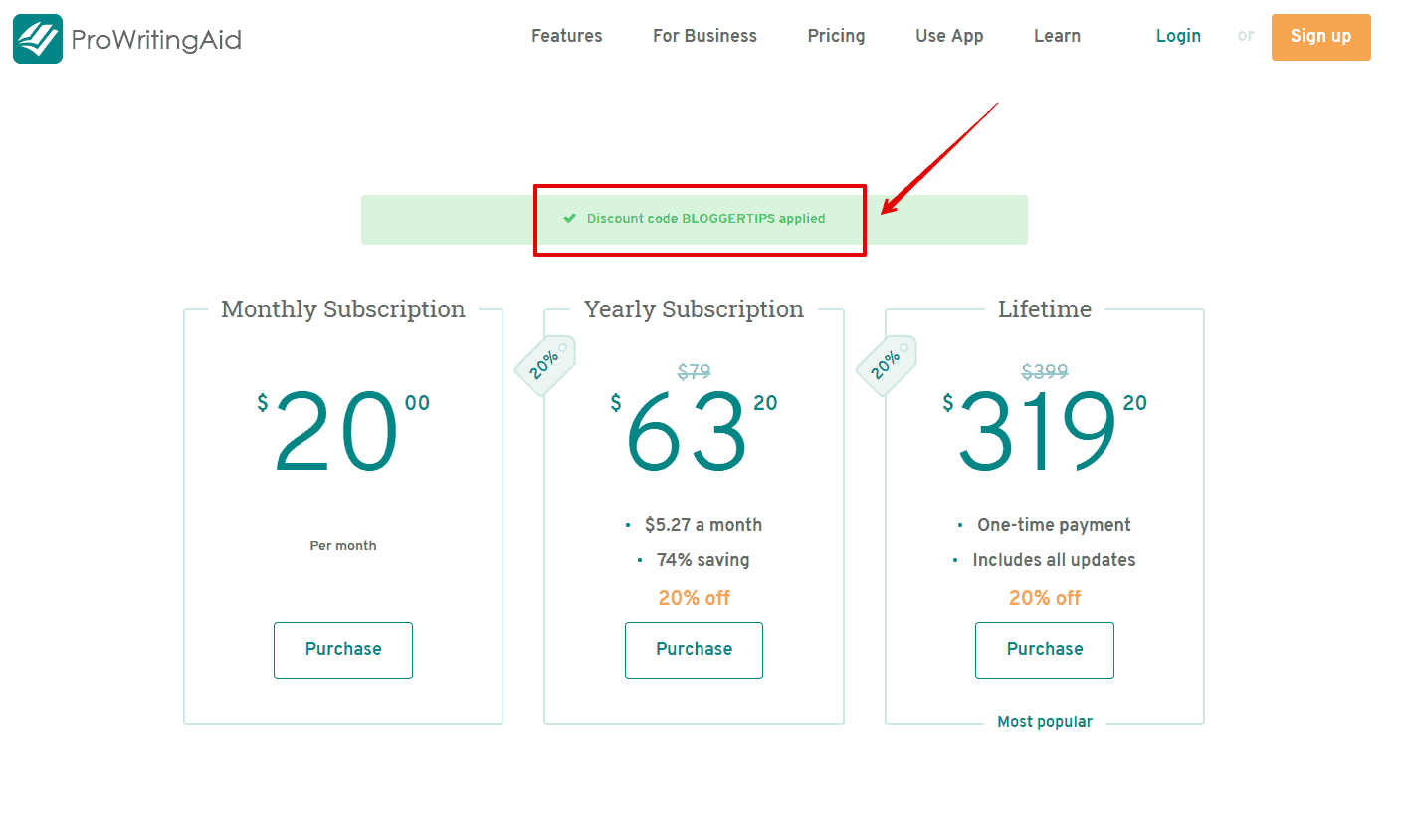Image resolution: width=1405 pixels, height=819 pixels.
Task: Click the ProWritingAid brand name text
Action: pyautogui.click(x=156, y=40)
